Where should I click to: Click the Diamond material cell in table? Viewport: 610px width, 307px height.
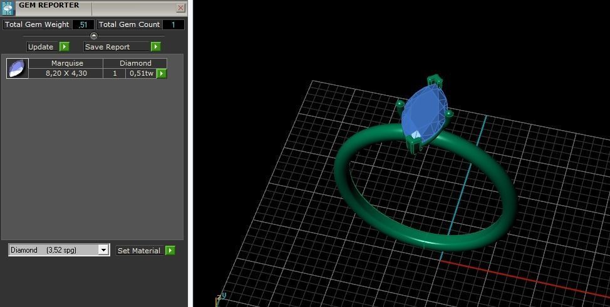pos(135,63)
